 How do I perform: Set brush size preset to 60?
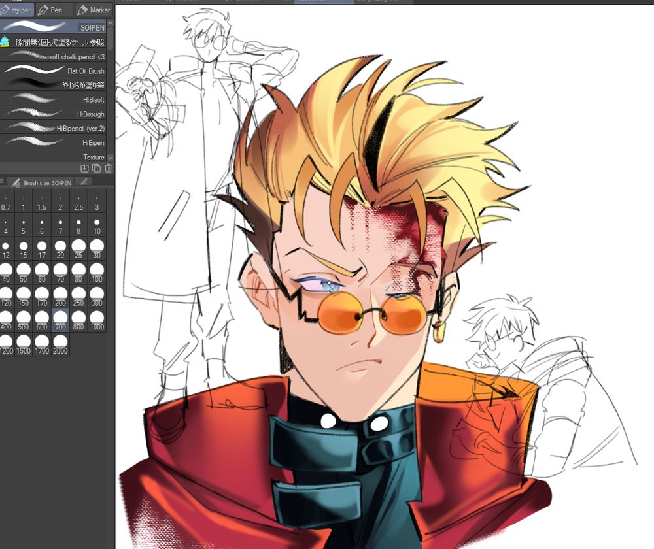(42, 273)
